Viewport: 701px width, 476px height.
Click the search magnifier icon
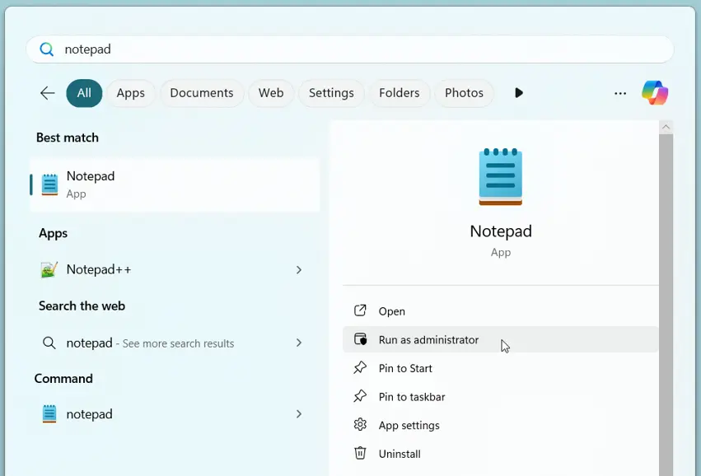(x=46, y=49)
